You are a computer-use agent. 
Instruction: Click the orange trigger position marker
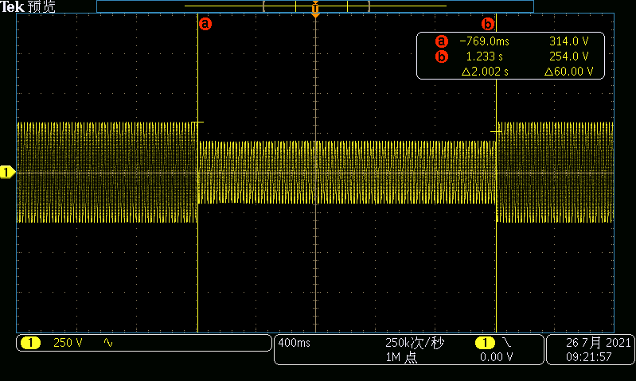[316, 11]
